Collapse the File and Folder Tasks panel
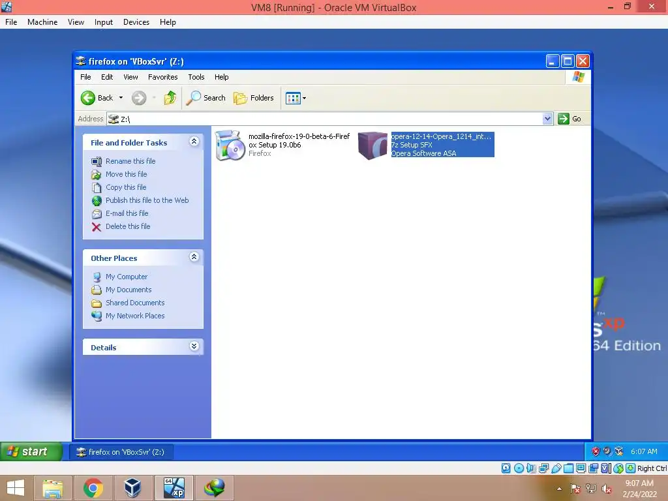This screenshot has width=668, height=501. [194, 142]
